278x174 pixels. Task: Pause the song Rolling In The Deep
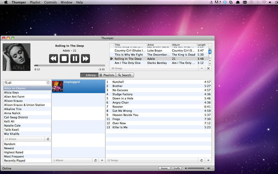click(75, 58)
